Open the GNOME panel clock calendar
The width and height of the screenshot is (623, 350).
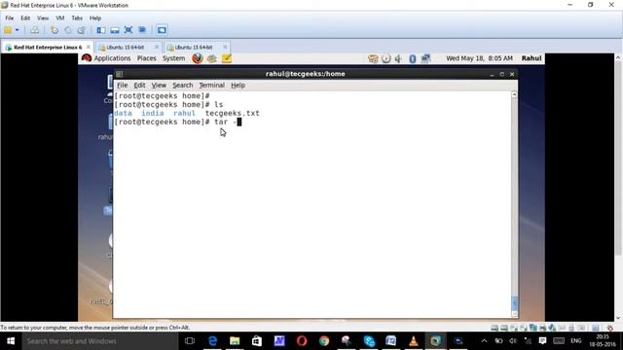coord(479,58)
